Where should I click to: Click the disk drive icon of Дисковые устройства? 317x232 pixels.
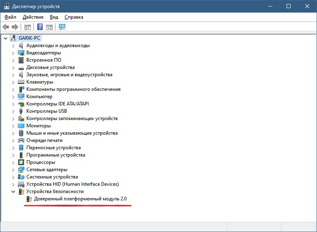(x=21, y=68)
